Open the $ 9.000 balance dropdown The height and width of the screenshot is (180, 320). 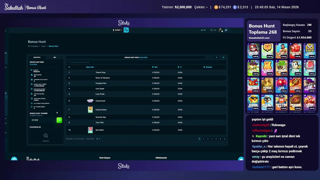(x=117, y=30)
